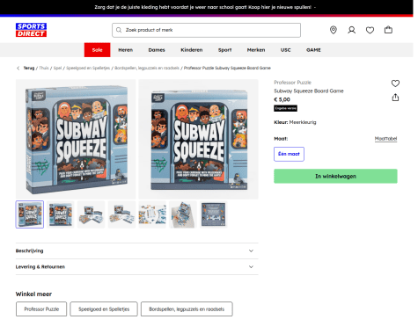
Task: Click the 'Winkel meer' heading
Action: [x=33, y=294]
